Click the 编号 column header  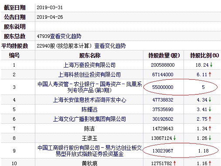(x=14, y=55)
